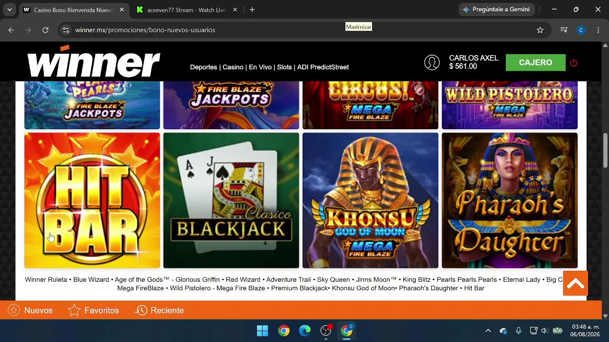609x342 pixels.
Task: Click the microphone tray icon
Action: click(519, 331)
